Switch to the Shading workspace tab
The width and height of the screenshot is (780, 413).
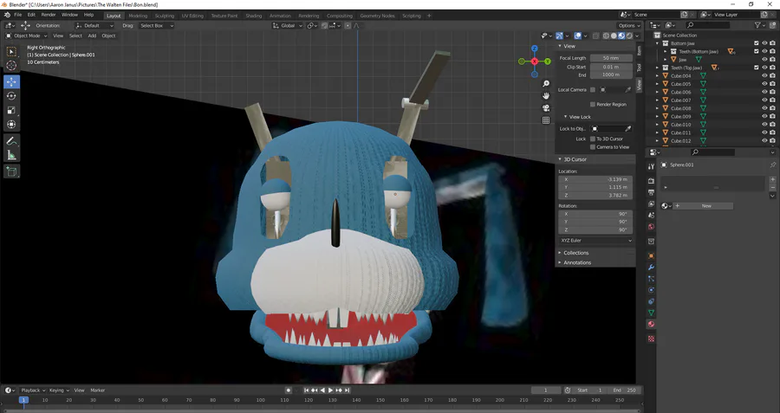pos(253,16)
